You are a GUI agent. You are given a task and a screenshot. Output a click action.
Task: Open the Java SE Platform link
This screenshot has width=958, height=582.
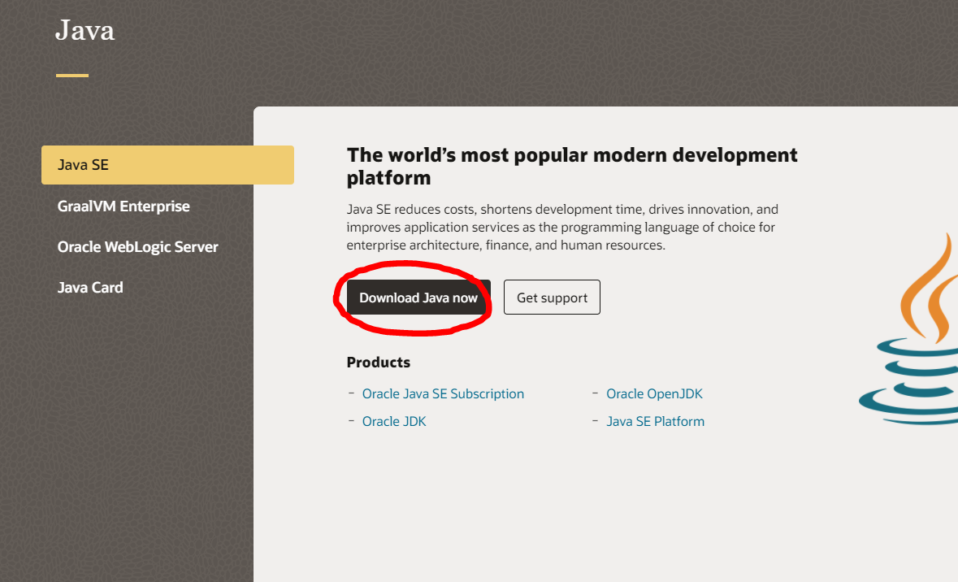point(655,421)
